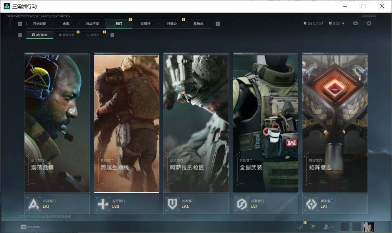Click the 医疗部门 cross emblem icon
This screenshot has width=392, height=233.
(x=103, y=204)
